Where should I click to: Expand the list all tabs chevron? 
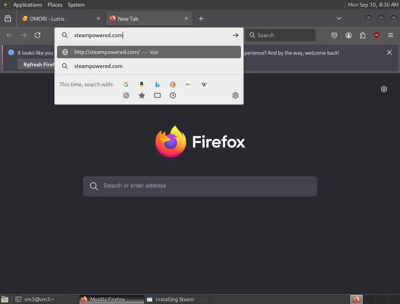[x=339, y=18]
